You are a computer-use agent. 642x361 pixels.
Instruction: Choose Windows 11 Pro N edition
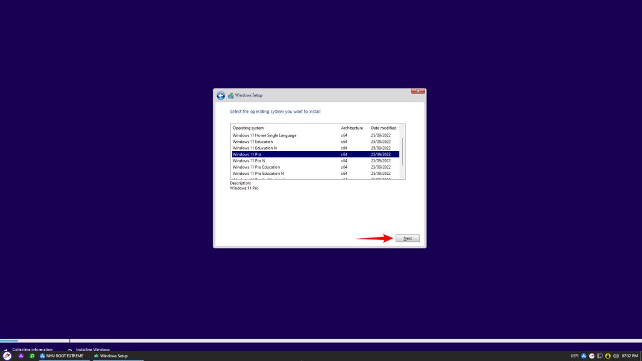pos(315,161)
